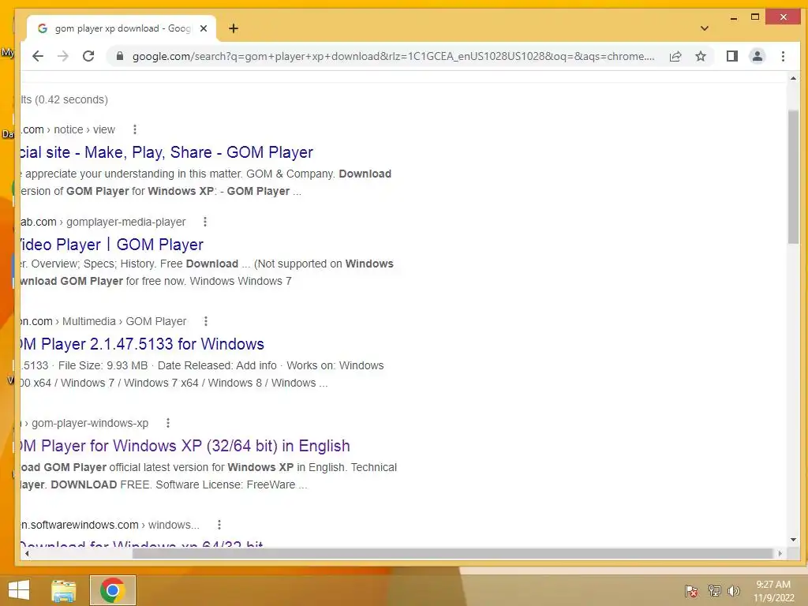The height and width of the screenshot is (606, 808).
Task: Click the vertical scrollbar down arrow
Action: click(793, 540)
